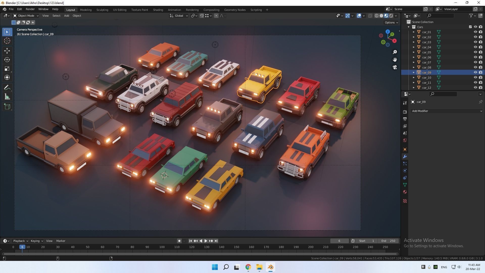Select the Cursor tool in the toolbar
The height and width of the screenshot is (273, 485).
click(x=7, y=41)
